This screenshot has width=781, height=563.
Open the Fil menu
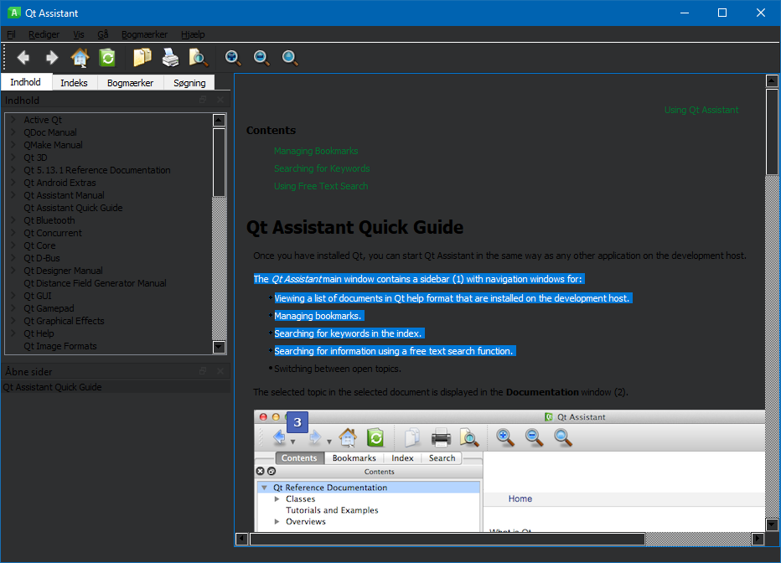coord(11,34)
